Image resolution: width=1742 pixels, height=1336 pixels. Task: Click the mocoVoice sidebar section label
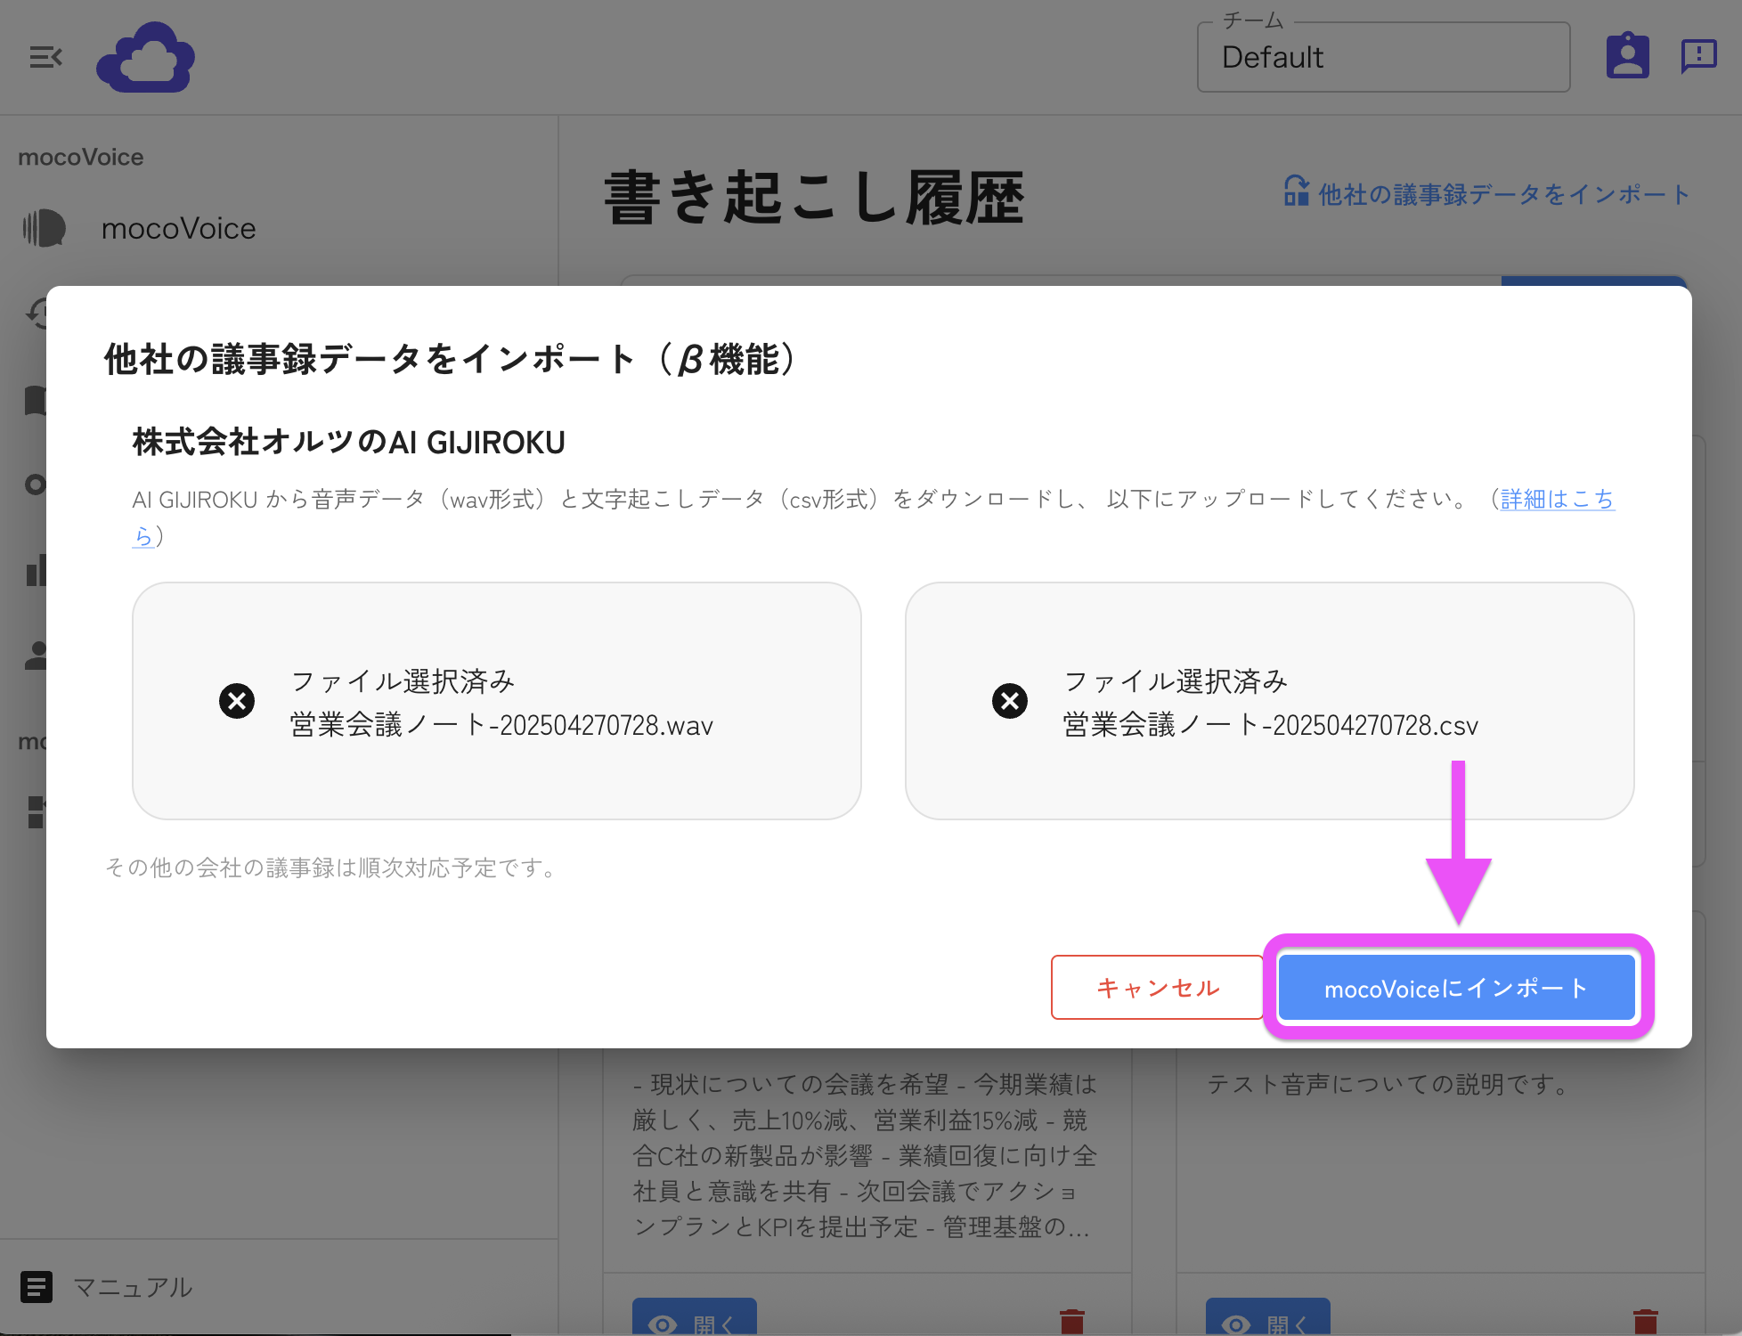[81, 157]
